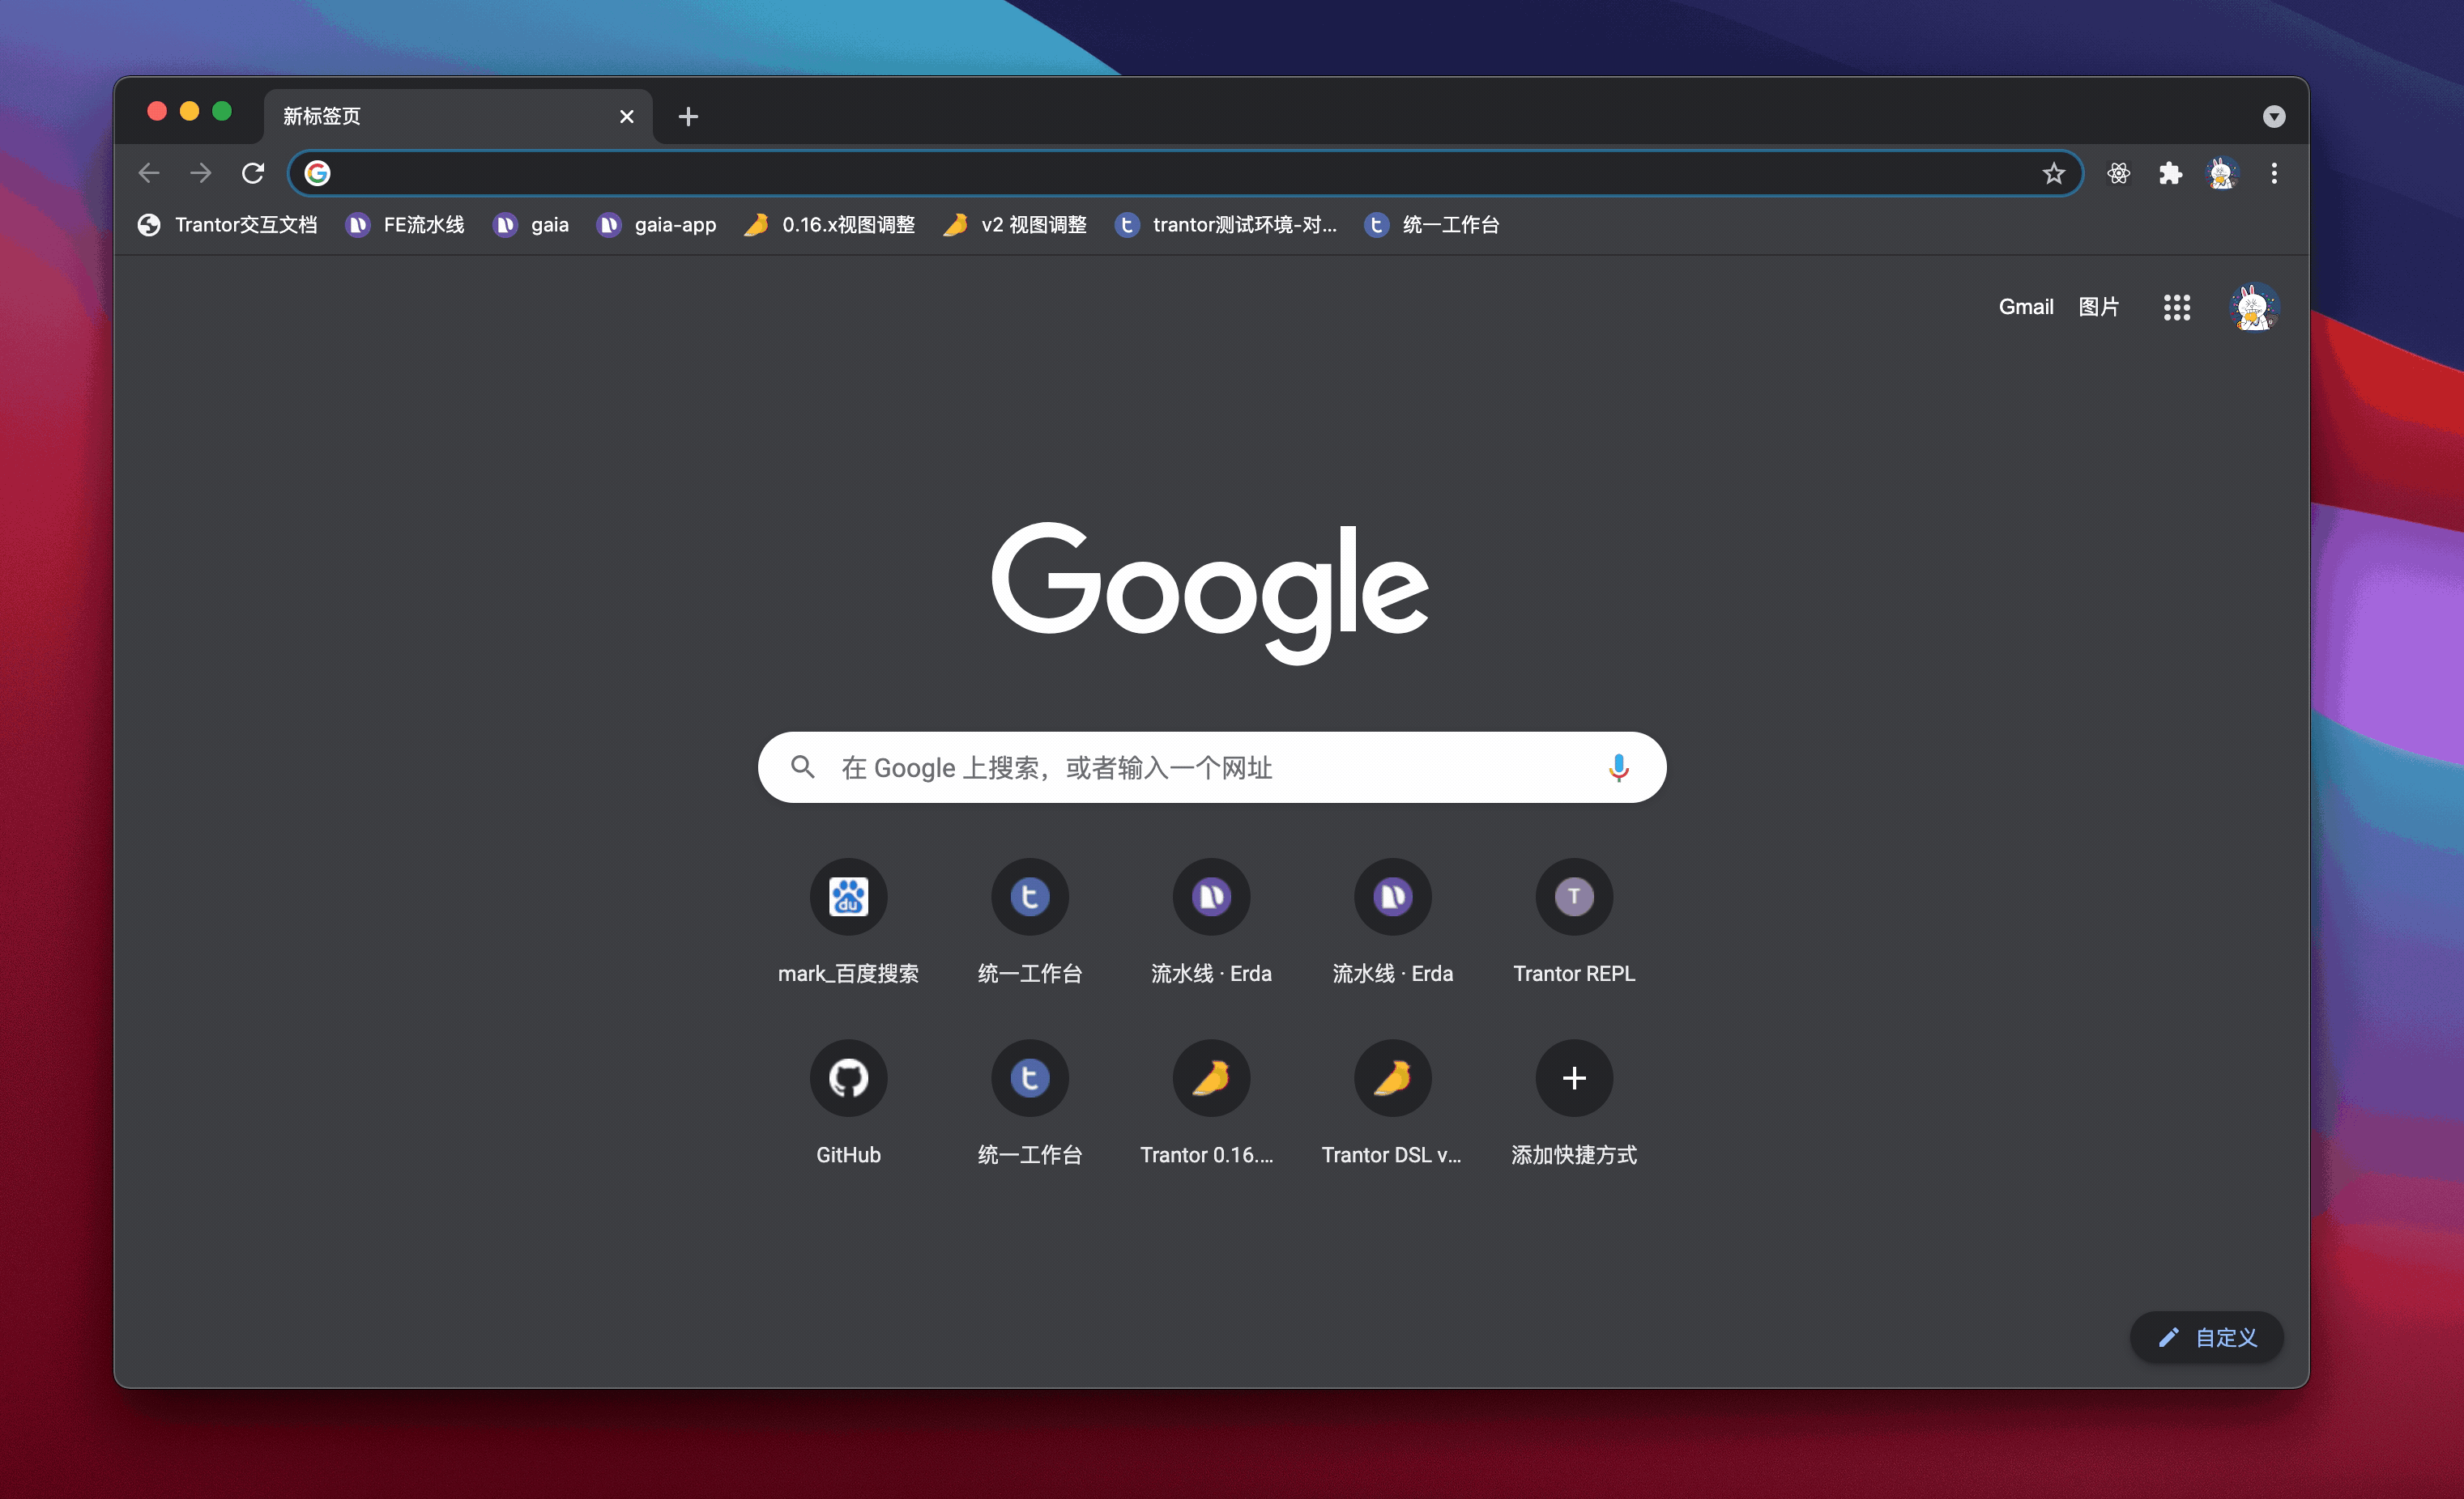Viewport: 2464px width, 1499px height.
Task: Minimize the Chrome window with the yellow button
Action: click(189, 111)
